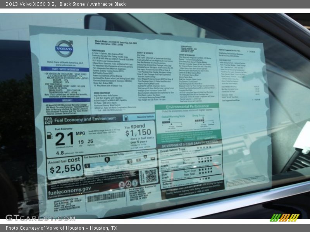
Task: Click the Photo Courtesy of Volvo of Houston caption
Action: tap(61, 228)
